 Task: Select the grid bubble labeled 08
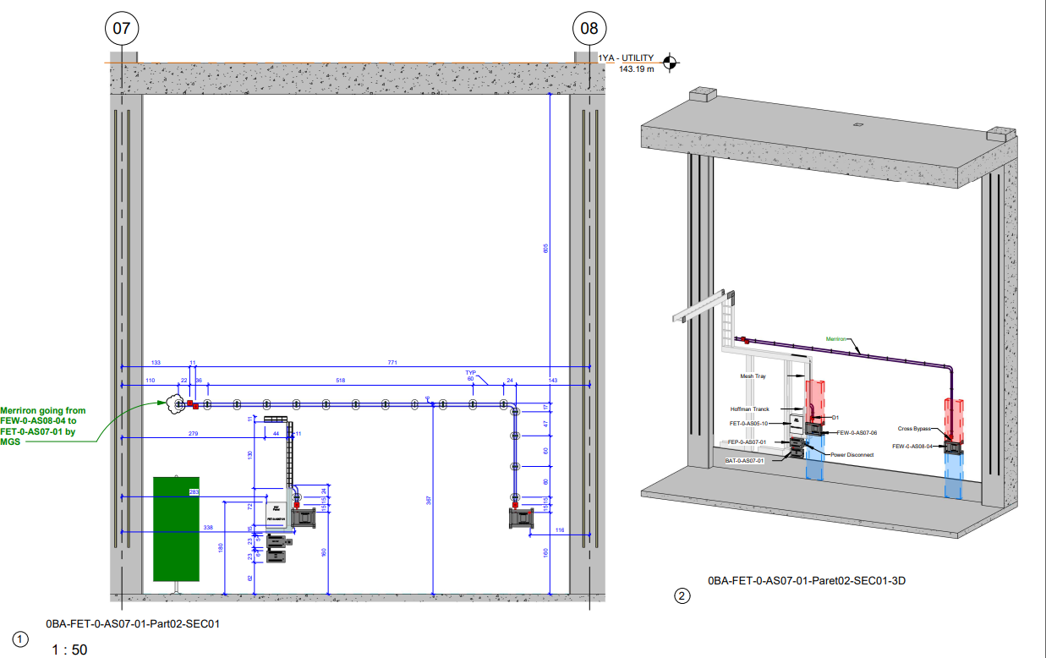click(x=588, y=28)
